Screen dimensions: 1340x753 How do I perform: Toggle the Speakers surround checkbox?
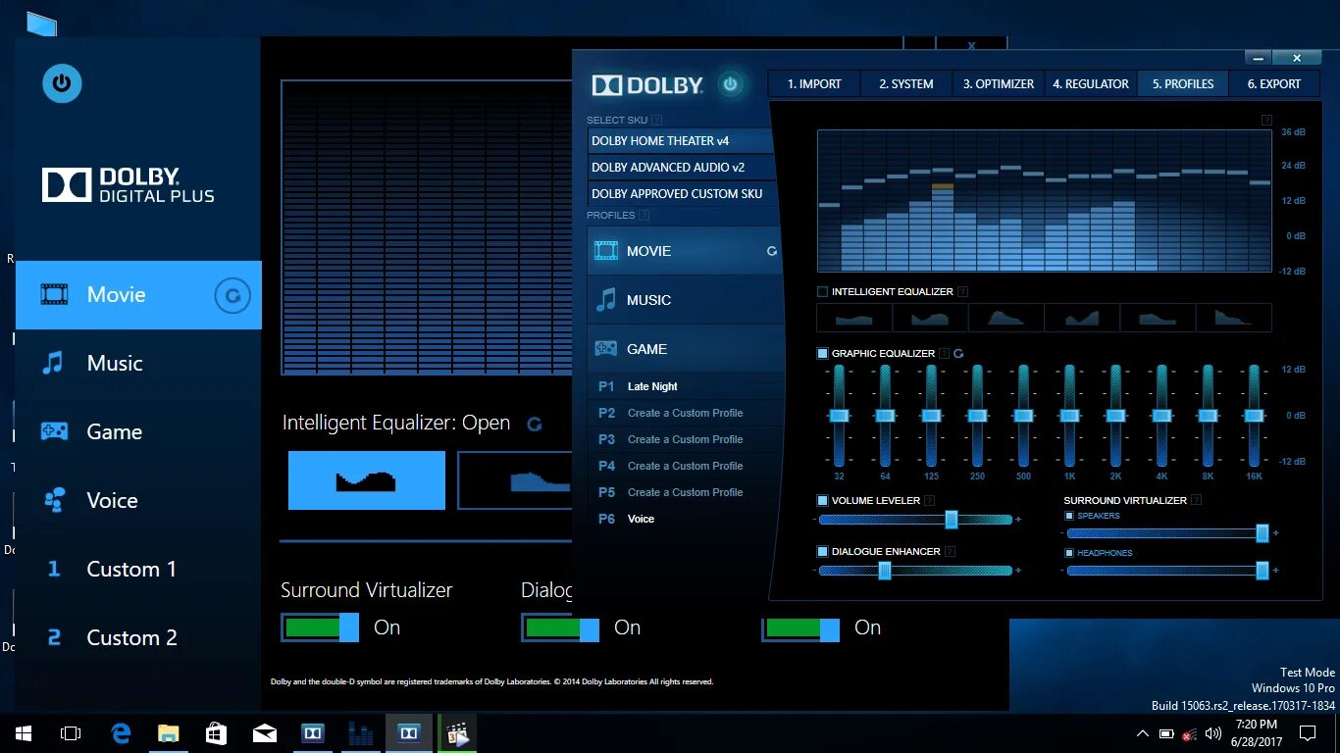point(1069,516)
